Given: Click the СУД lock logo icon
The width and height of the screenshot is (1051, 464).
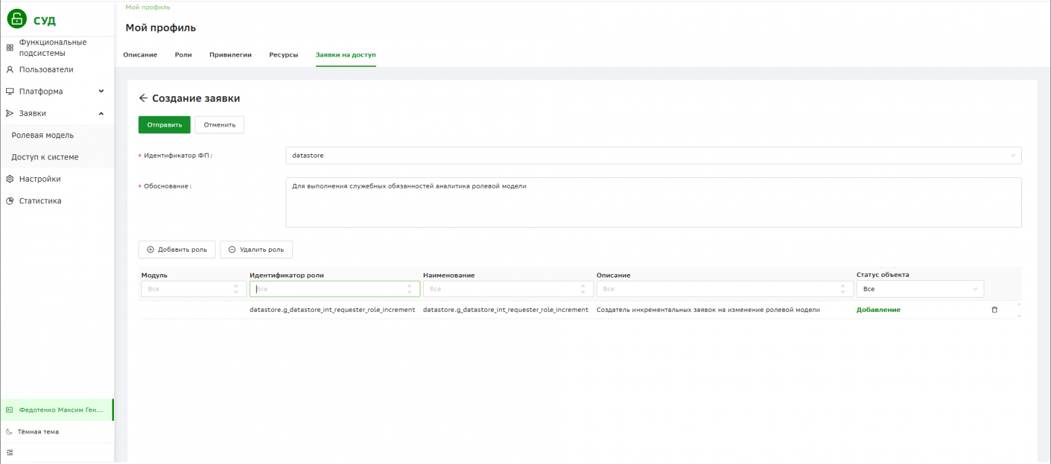Looking at the screenshot, I should tap(17, 19).
